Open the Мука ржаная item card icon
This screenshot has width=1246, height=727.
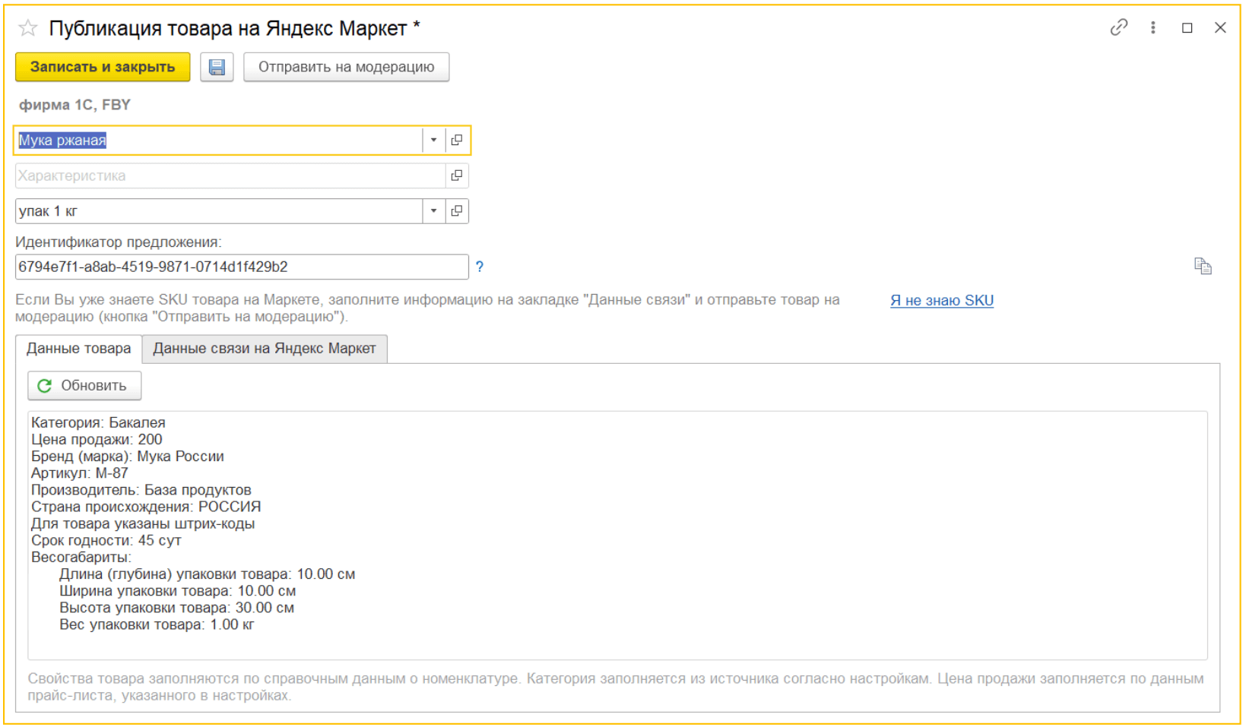tap(457, 141)
